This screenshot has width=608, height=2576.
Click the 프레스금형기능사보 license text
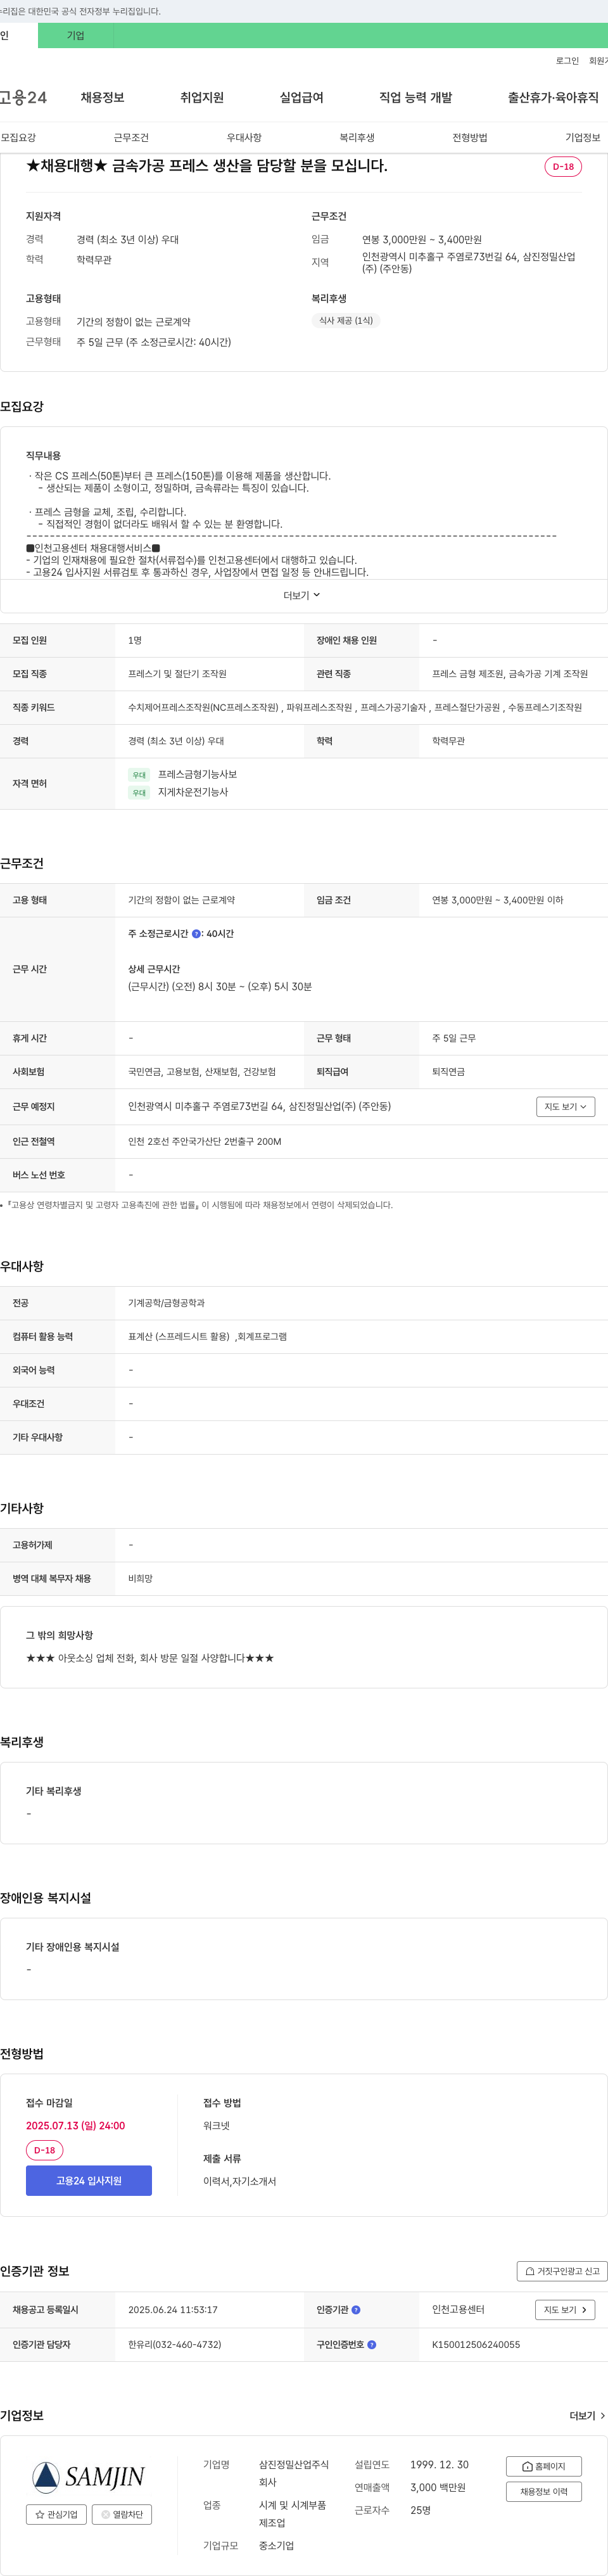[x=197, y=774]
